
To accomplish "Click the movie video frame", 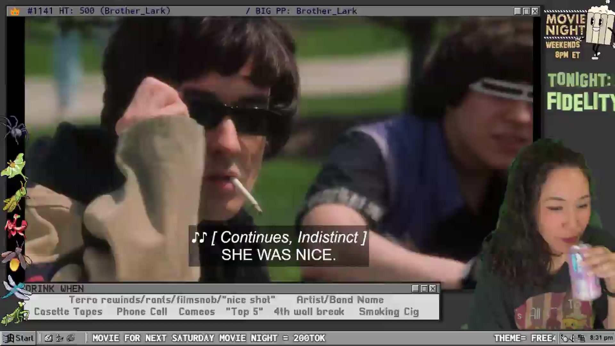I will (279, 150).
